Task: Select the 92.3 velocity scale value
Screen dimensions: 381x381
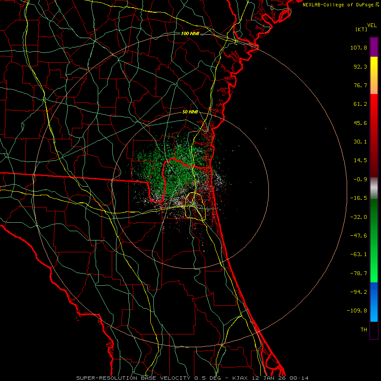Action: 360,66
